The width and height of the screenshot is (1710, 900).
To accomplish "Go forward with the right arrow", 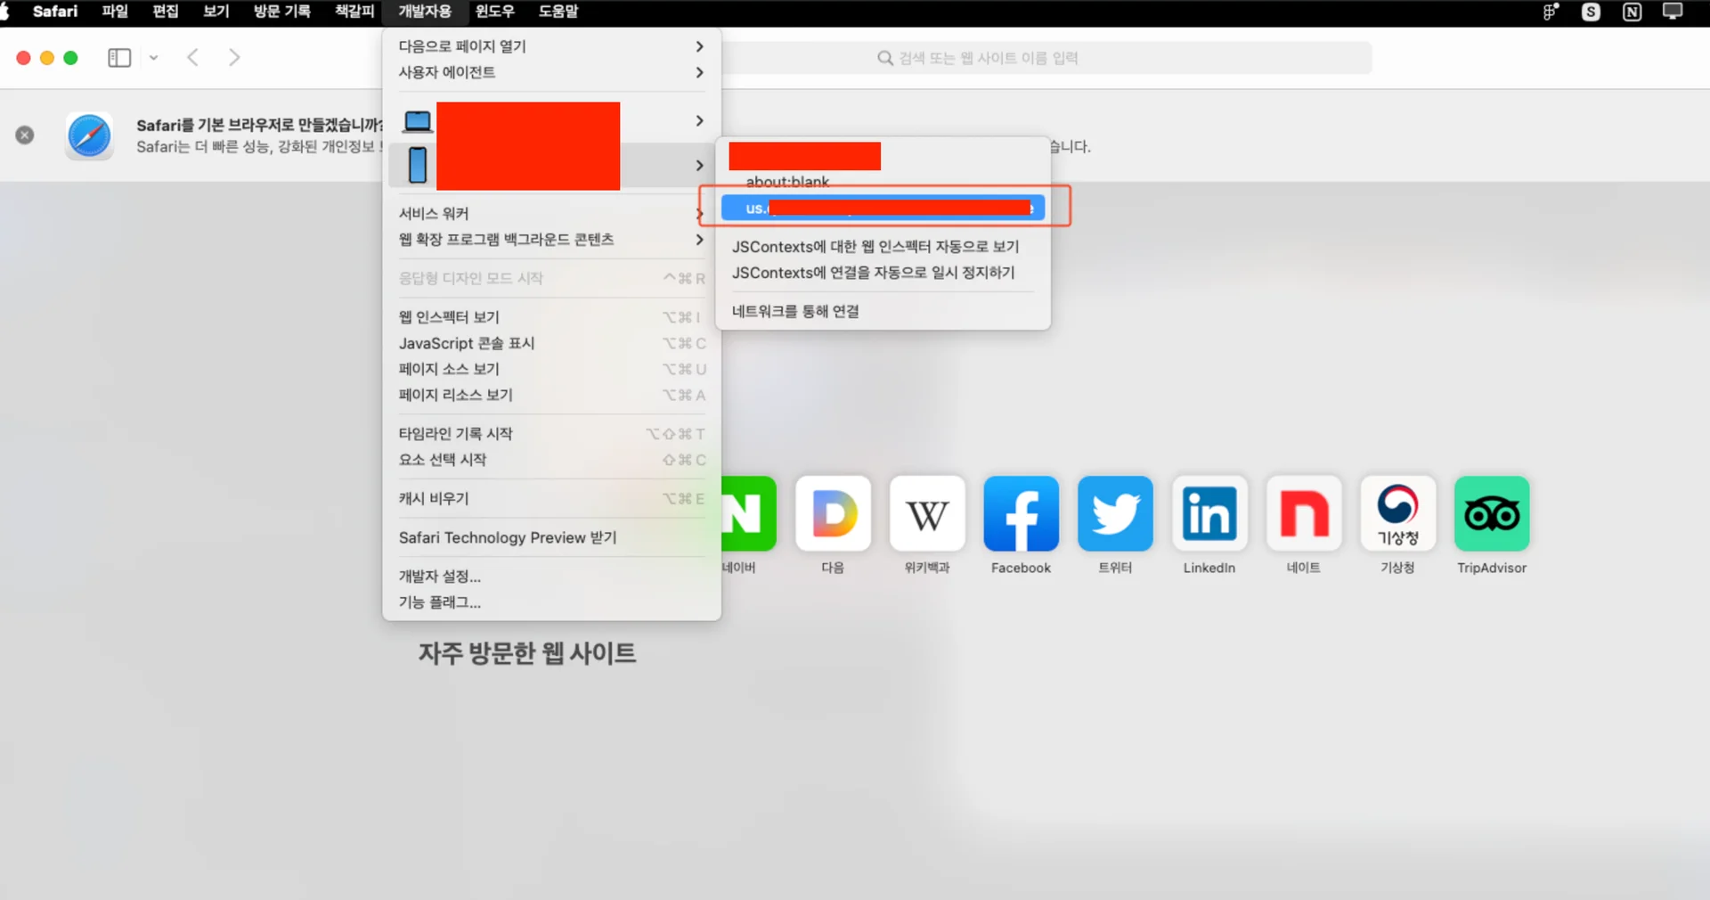I will (x=234, y=58).
